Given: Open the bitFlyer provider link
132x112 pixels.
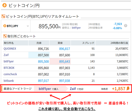Looking at the screenshot, I should (x=76, y=28).
